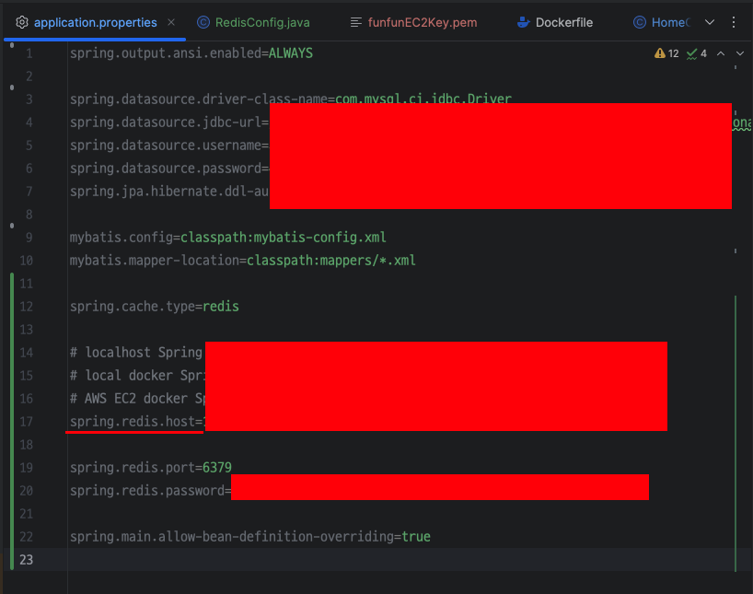Close the application.properties tab
The image size is (753, 594).
[171, 22]
